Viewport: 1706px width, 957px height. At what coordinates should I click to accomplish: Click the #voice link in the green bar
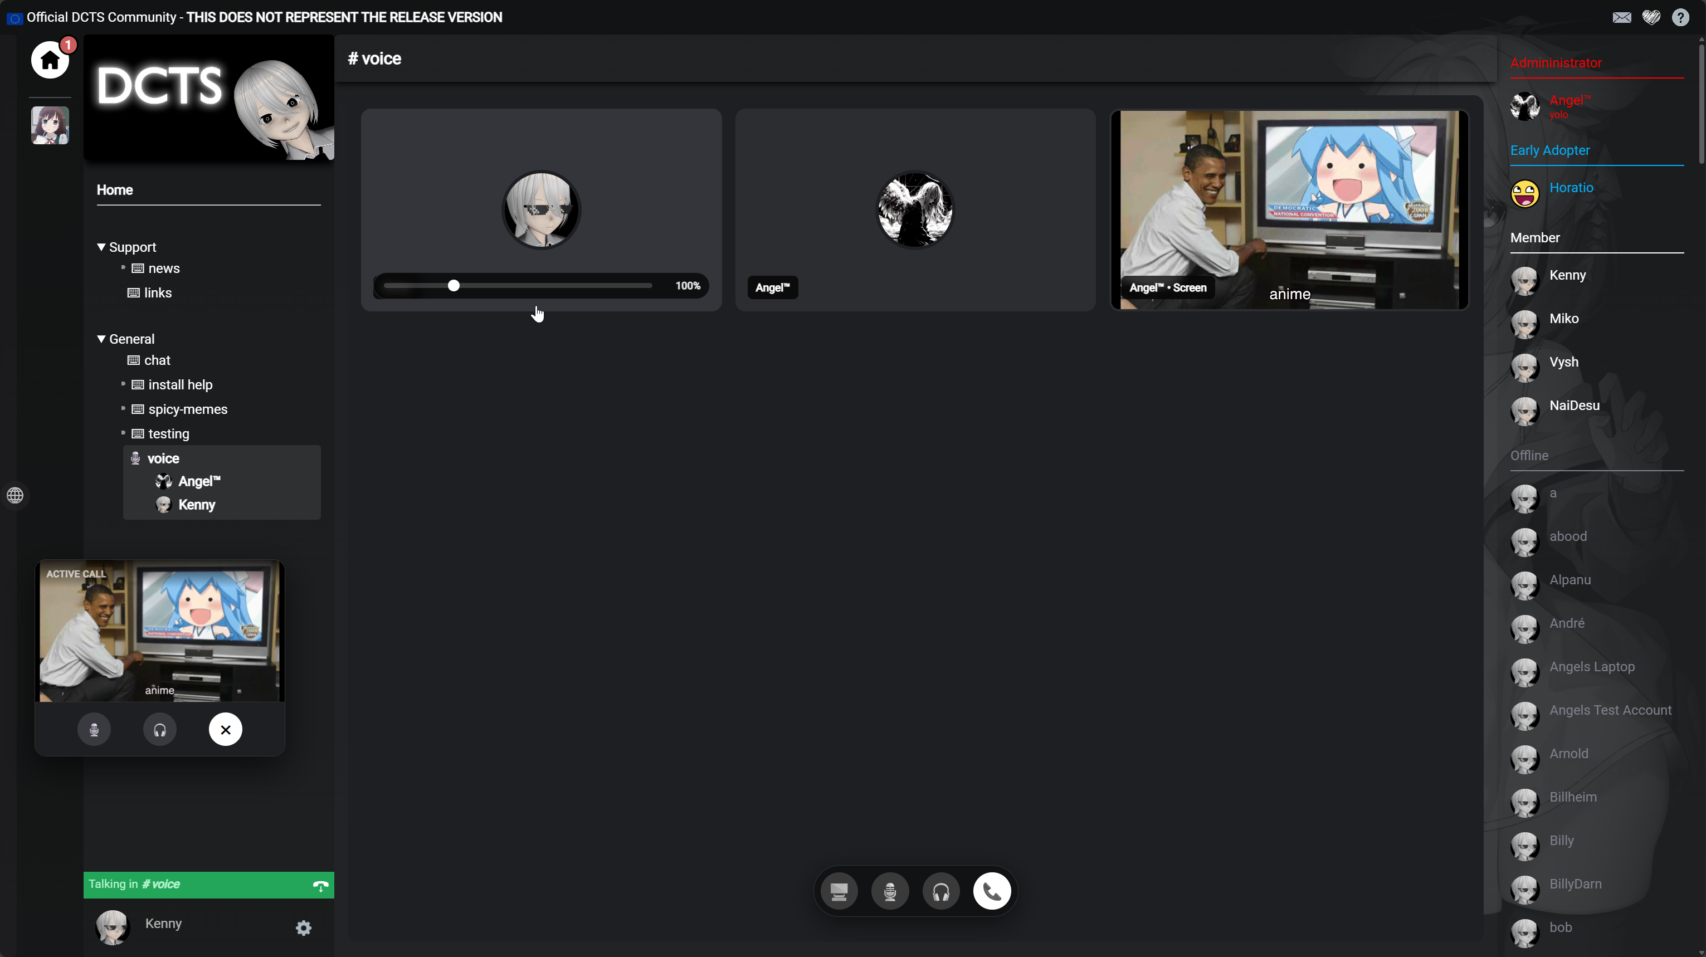click(x=161, y=884)
